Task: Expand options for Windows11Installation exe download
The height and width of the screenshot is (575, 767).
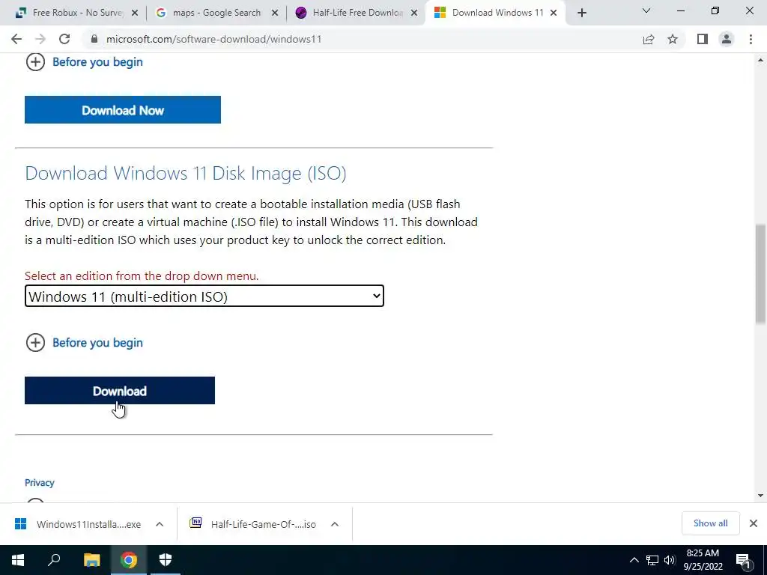Action: pos(160,524)
